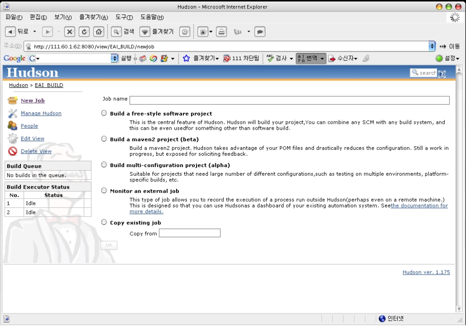
Task: Expand the 검사 spell check dropdown arrow
Action: (x=291, y=59)
